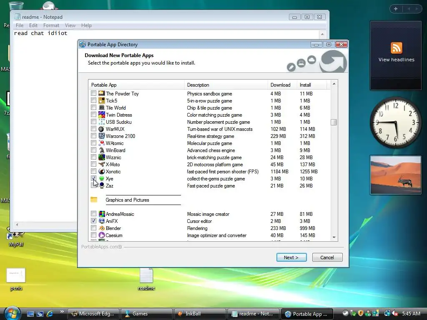
Task: Launch Internet Explorer from quick launch
Action: [50, 314]
